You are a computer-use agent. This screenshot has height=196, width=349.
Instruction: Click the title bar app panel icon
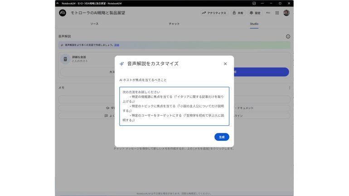pyautogui.click(x=254, y=3)
